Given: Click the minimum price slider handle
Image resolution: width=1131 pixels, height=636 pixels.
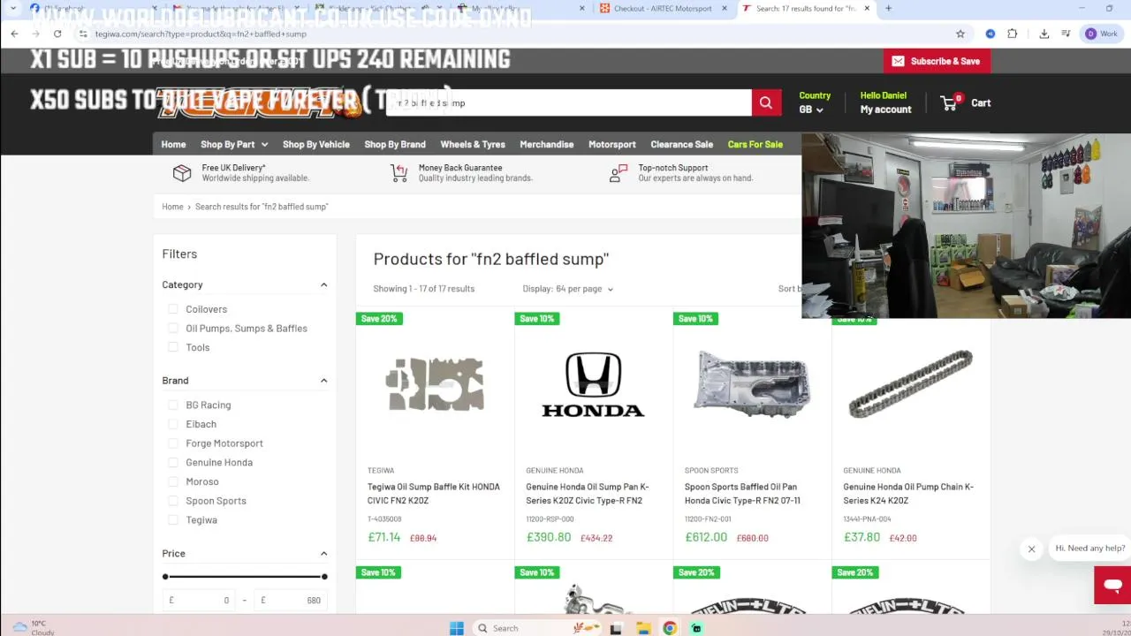Looking at the screenshot, I should (165, 577).
